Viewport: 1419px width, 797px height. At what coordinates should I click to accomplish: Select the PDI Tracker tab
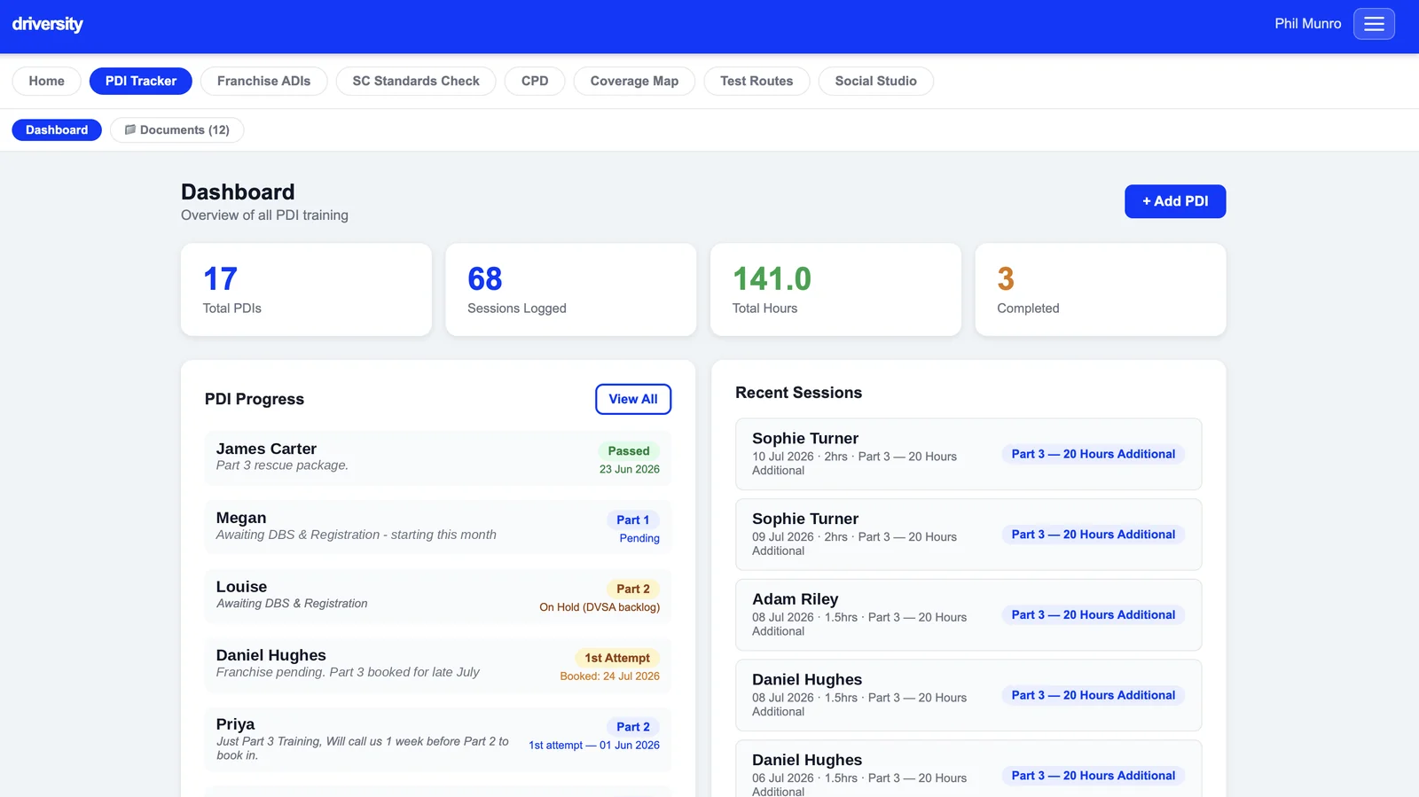click(x=141, y=81)
